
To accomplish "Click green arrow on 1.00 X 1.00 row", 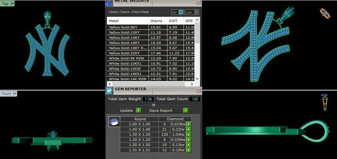I will coord(188,124).
